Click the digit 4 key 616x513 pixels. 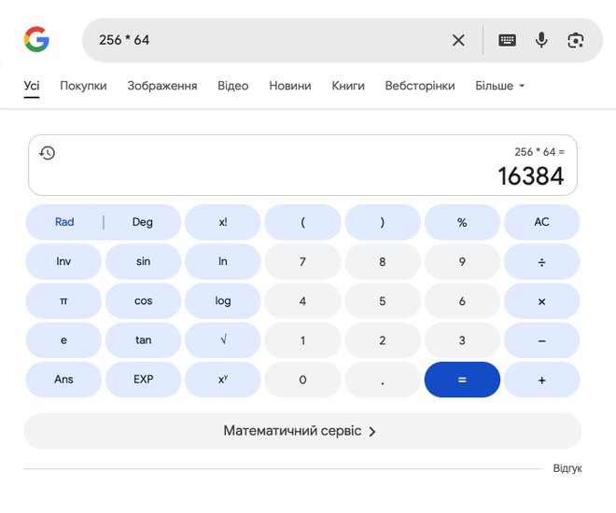302,301
